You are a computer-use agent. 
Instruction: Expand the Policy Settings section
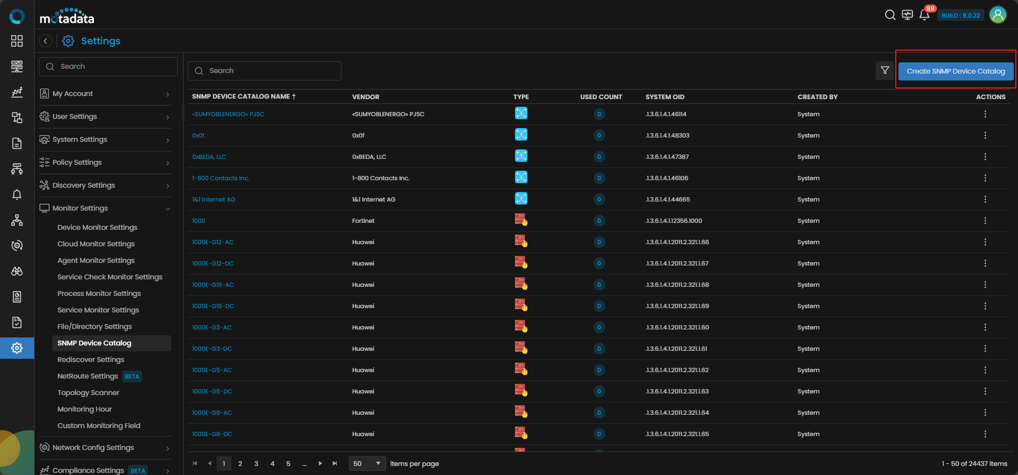[x=105, y=163]
